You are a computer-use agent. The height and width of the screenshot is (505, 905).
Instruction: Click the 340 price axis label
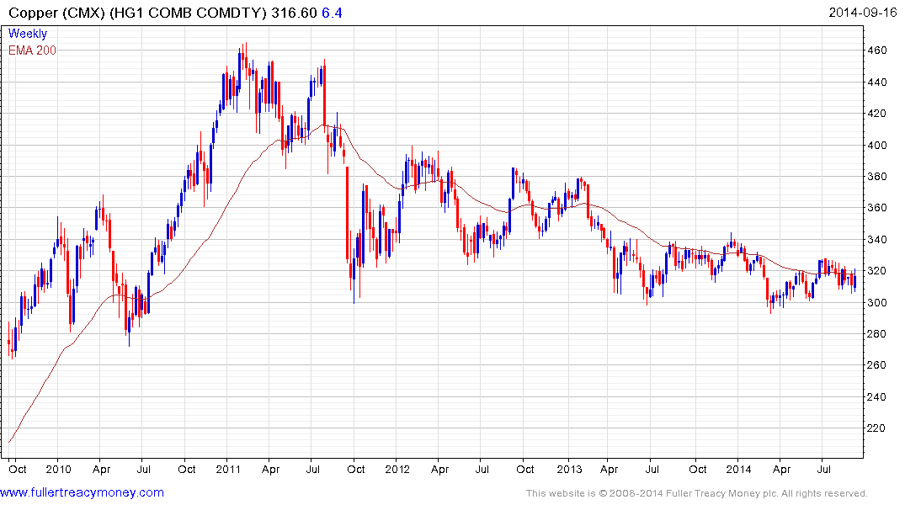pyautogui.click(x=876, y=239)
